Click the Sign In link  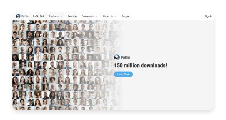[208, 16]
